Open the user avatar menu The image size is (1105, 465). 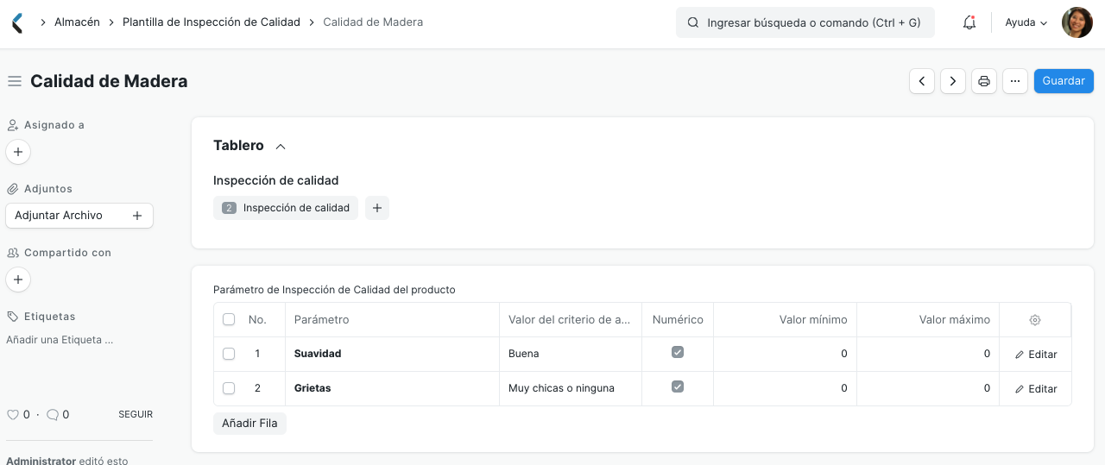tap(1077, 22)
